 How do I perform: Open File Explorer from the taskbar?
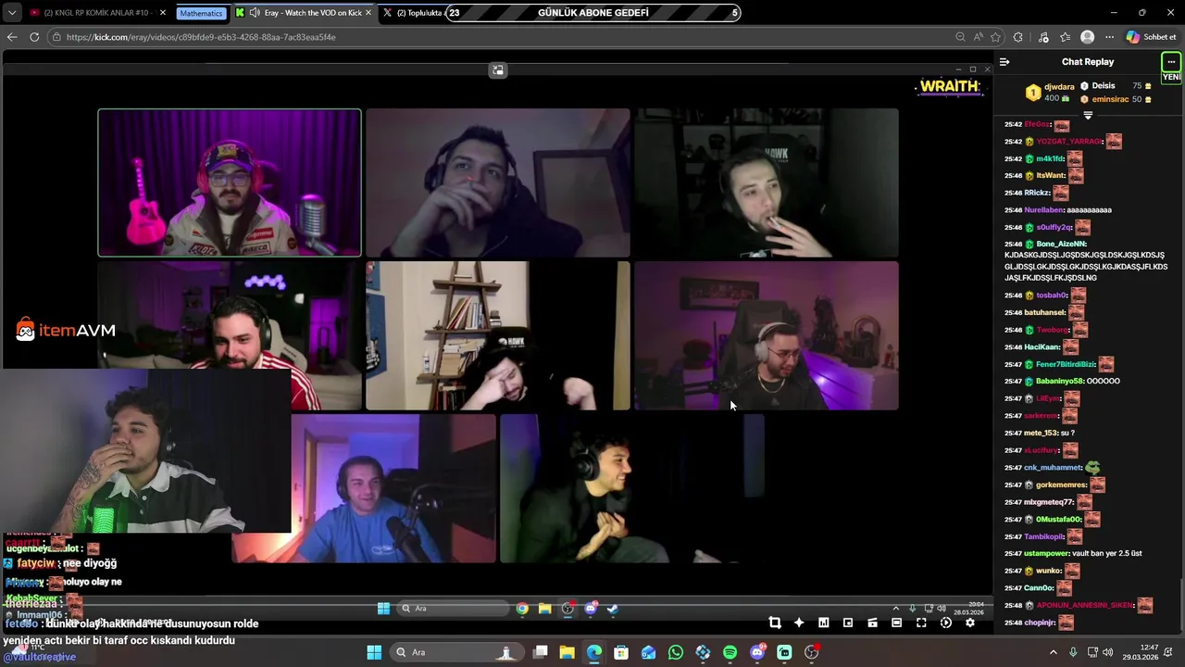tap(568, 652)
